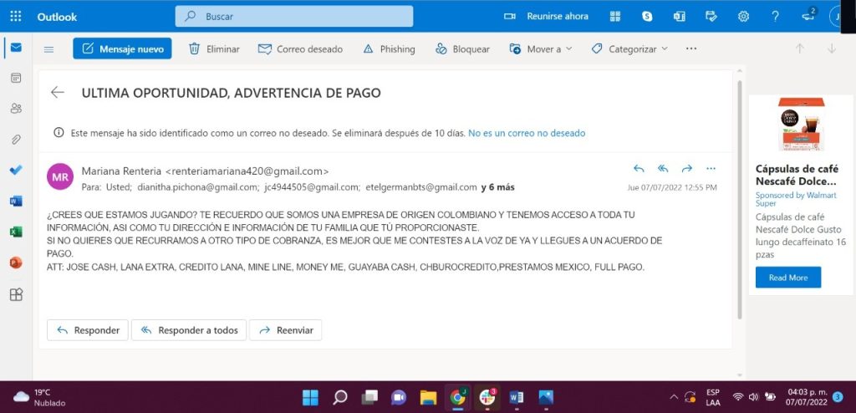The height and width of the screenshot is (413, 856).
Task: Click 'No es un correo no deseado' link
Action: [x=527, y=133]
